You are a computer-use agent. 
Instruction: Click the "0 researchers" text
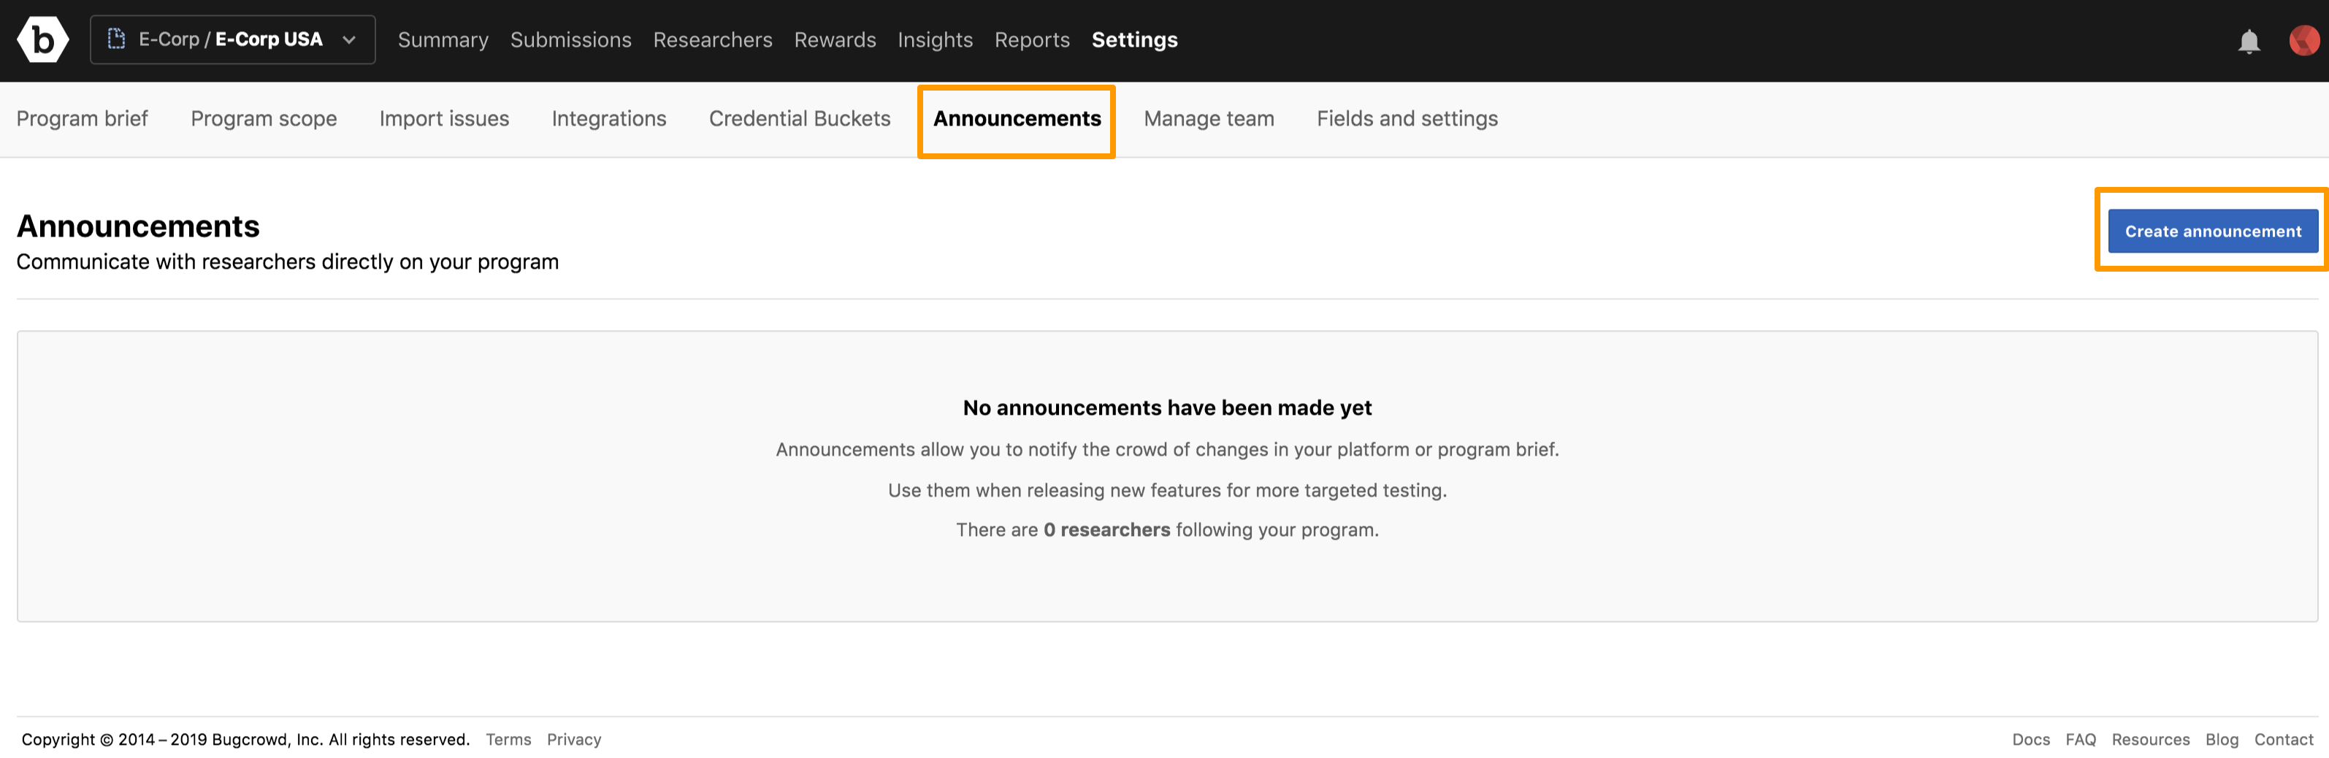pyautogui.click(x=1106, y=530)
